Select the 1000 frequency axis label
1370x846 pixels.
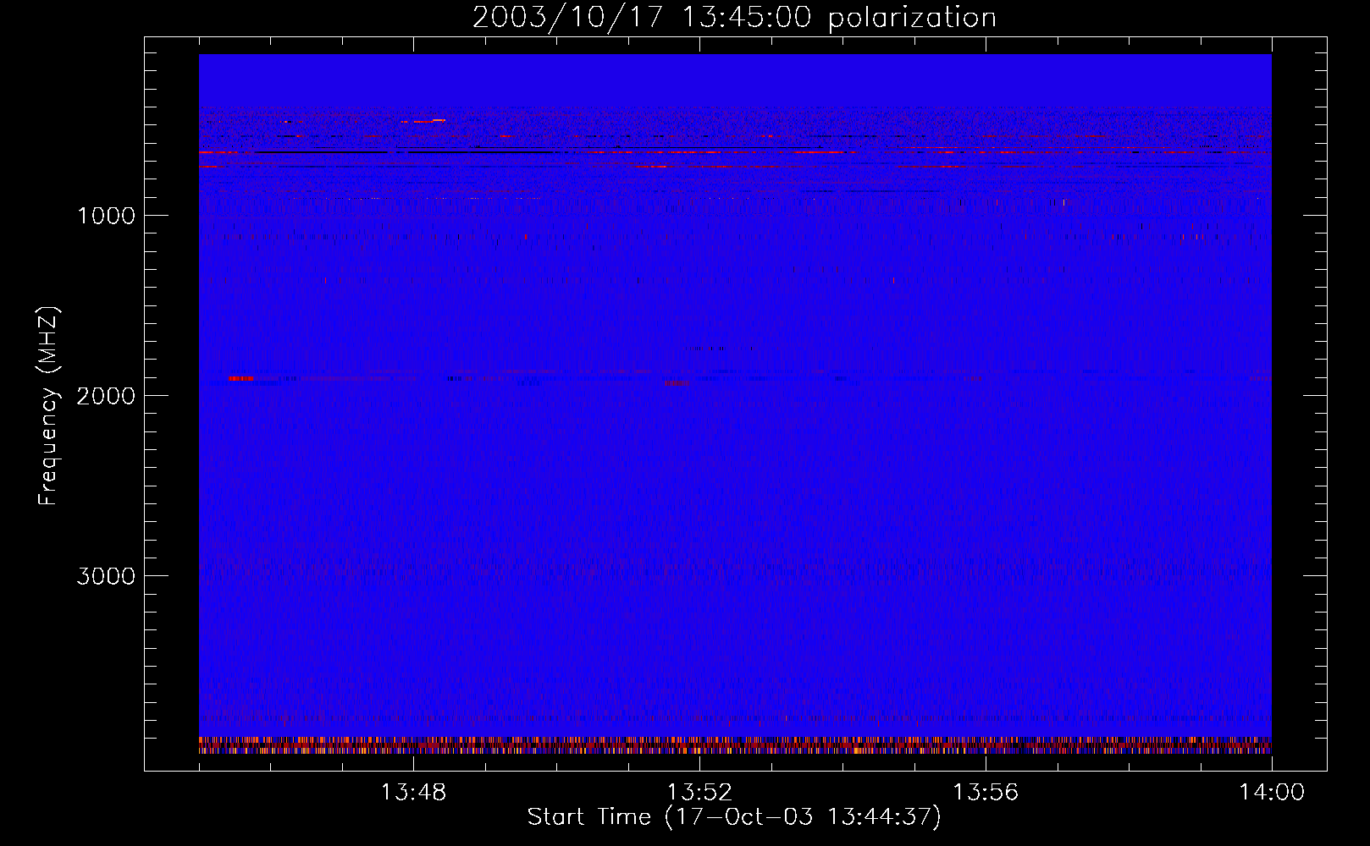click(106, 216)
